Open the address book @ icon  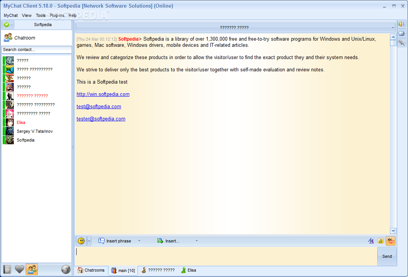(x=7, y=269)
